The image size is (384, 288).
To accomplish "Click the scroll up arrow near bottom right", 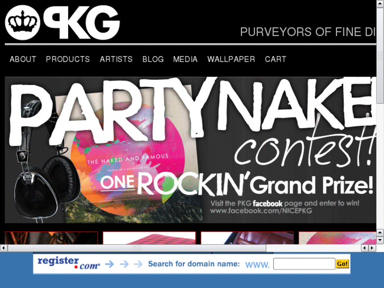I will tap(380, 232).
